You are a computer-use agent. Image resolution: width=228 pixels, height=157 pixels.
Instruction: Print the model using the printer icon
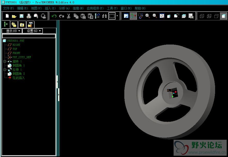[x=29, y=16]
